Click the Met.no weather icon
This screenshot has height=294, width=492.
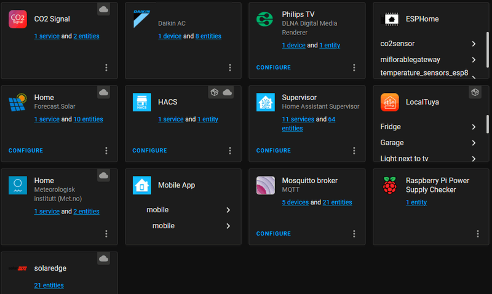pyautogui.click(x=18, y=185)
